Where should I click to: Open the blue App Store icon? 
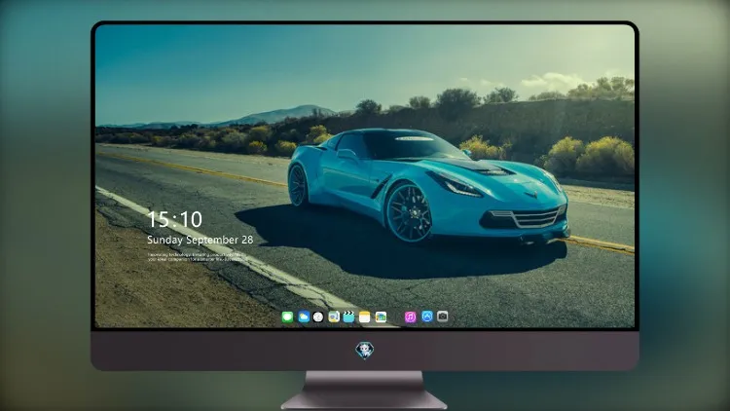pyautogui.click(x=427, y=317)
